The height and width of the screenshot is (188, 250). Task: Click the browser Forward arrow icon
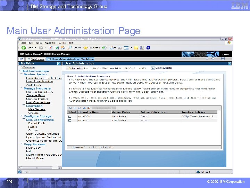coord(41,48)
